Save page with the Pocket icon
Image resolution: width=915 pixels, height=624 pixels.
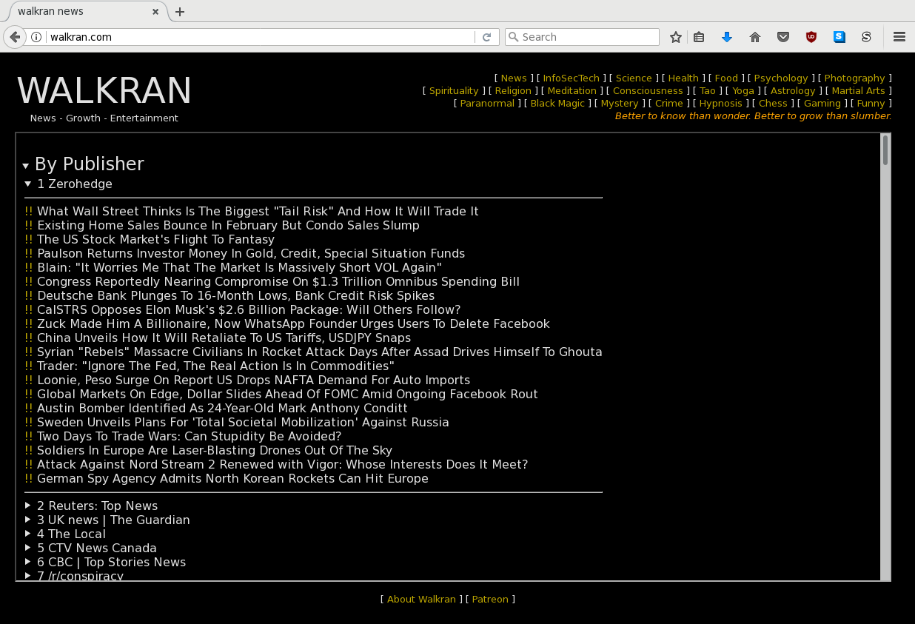(783, 37)
